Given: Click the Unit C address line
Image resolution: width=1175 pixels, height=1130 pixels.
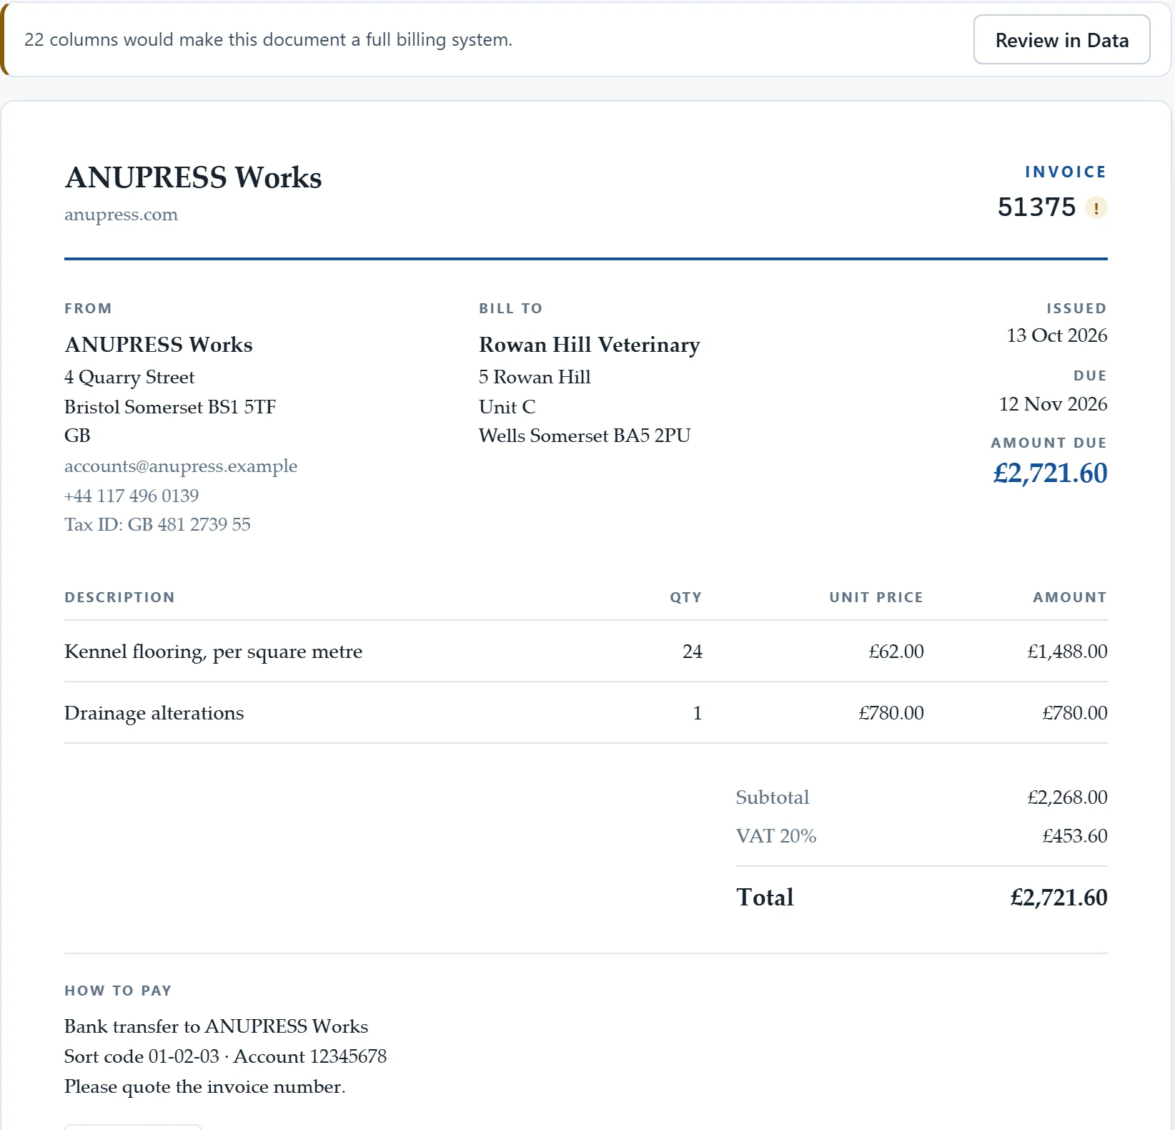Looking at the screenshot, I should coord(507,407).
